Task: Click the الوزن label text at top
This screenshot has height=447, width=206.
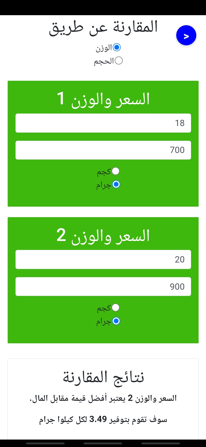Action: [x=104, y=48]
